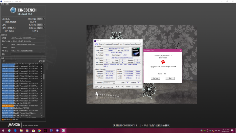The image size is (236, 133).
Task: Open the red-black app taskbar icon
Action: pyautogui.click(x=45, y=131)
